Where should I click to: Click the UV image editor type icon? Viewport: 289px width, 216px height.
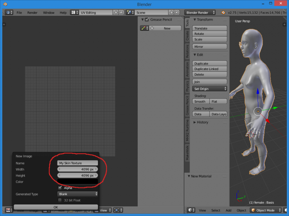click(8, 210)
